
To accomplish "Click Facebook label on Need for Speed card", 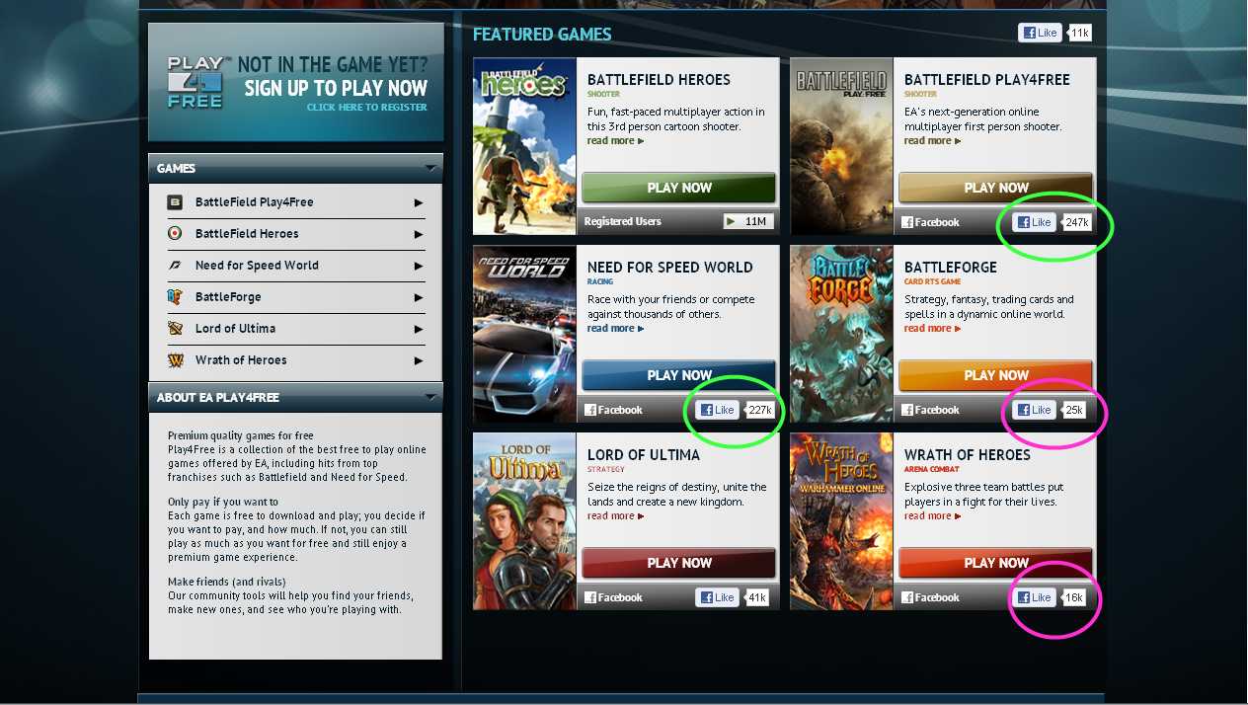I will 613,410.
